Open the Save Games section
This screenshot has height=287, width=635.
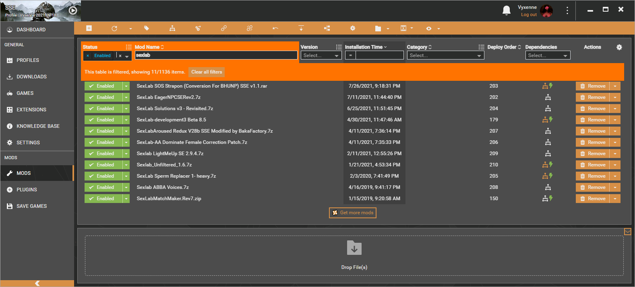tap(37, 206)
